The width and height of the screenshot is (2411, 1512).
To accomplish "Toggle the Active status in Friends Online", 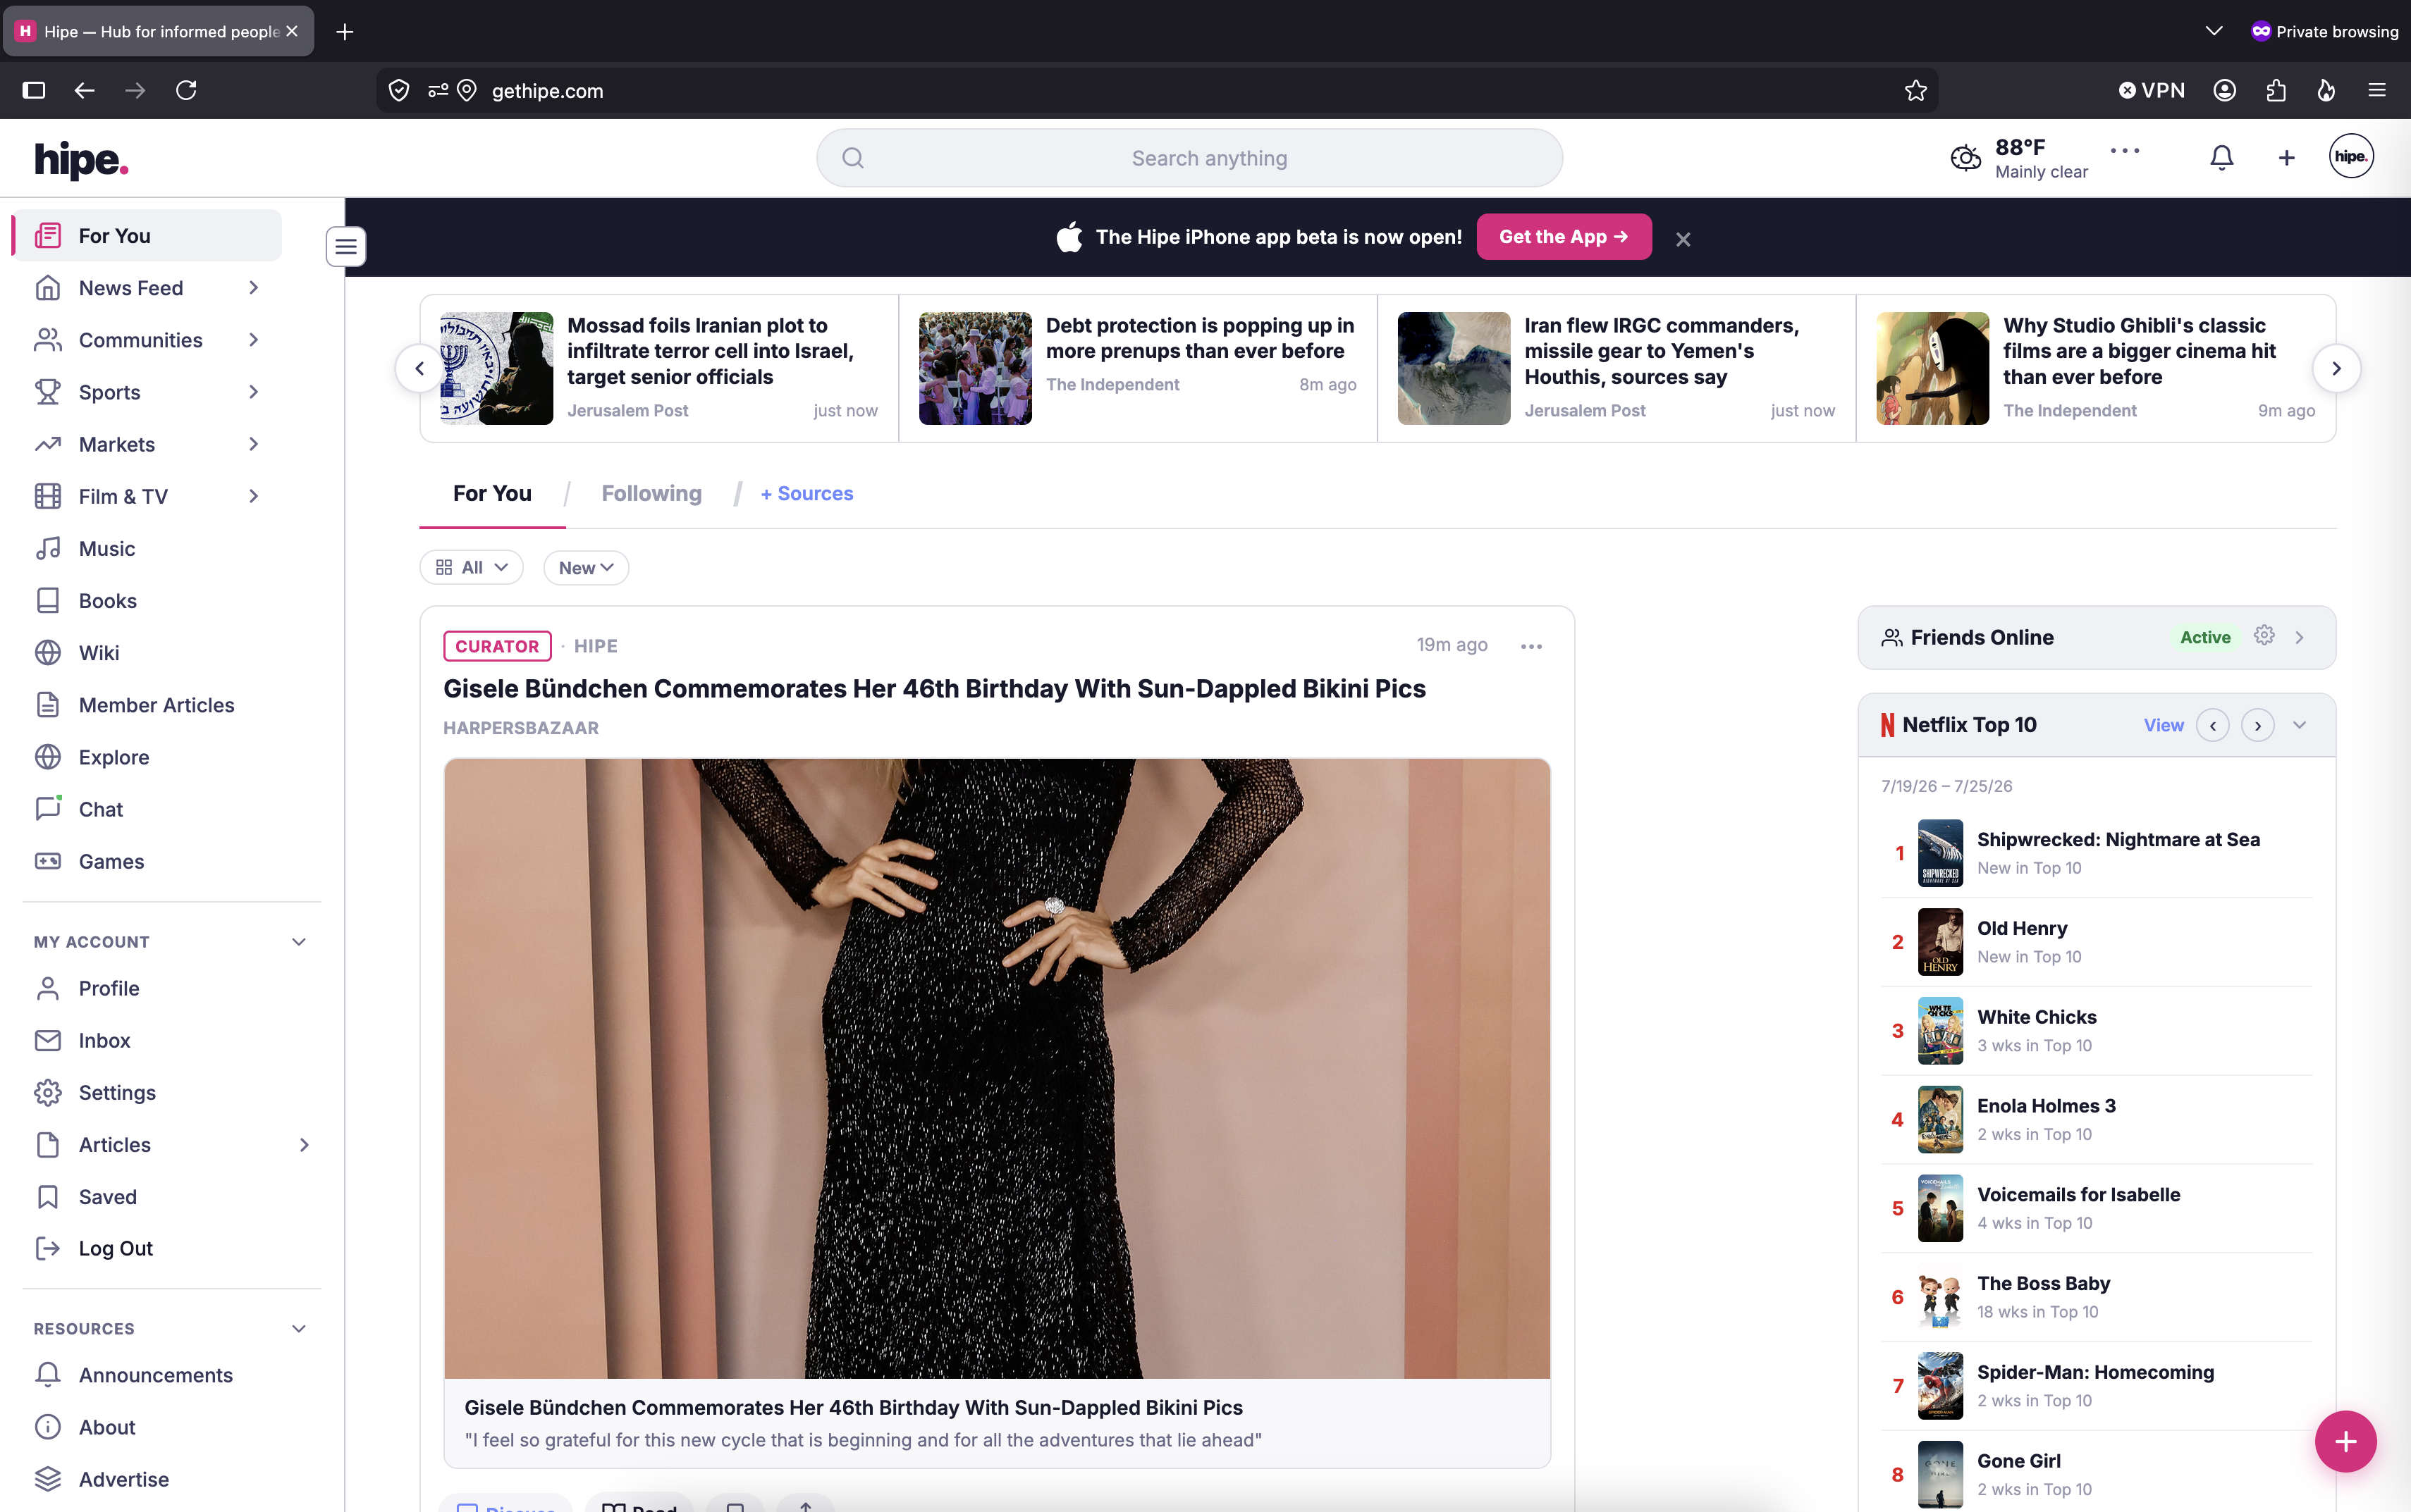I will [2205, 637].
